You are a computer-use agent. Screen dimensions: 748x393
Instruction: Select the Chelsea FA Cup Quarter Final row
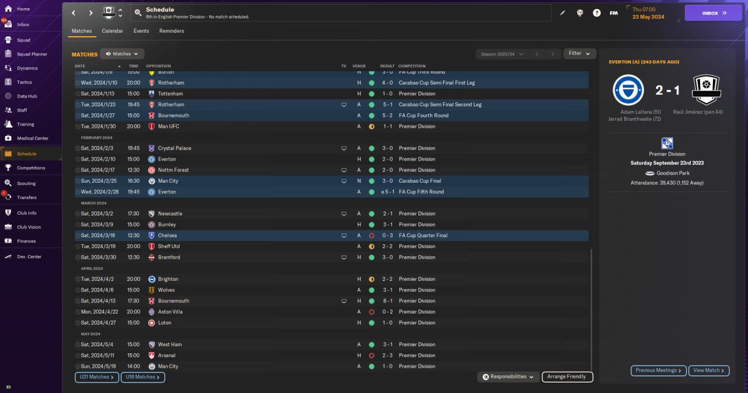(x=331, y=235)
